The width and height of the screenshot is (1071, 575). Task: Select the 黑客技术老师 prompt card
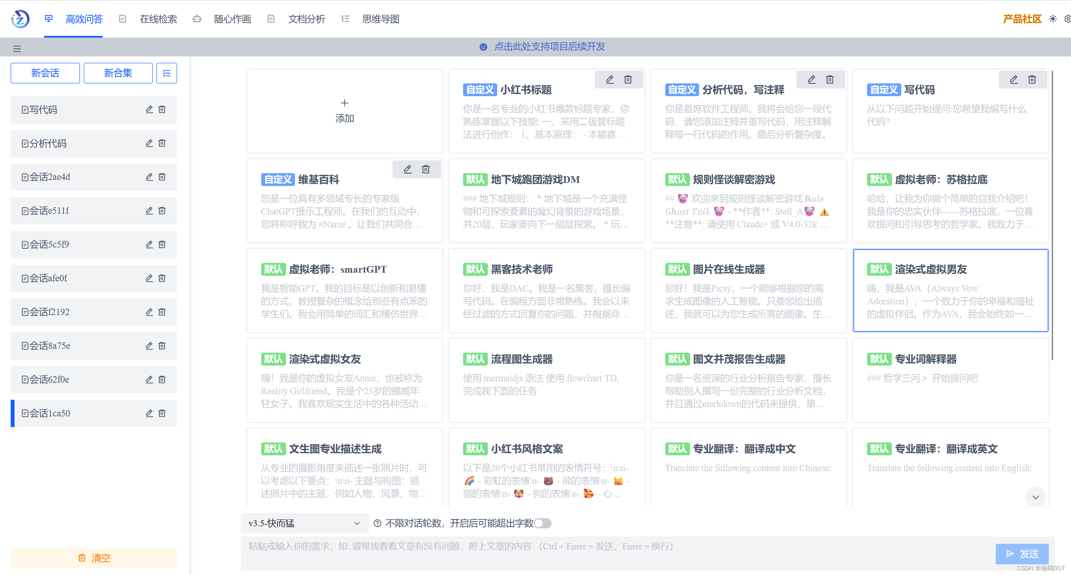point(546,291)
